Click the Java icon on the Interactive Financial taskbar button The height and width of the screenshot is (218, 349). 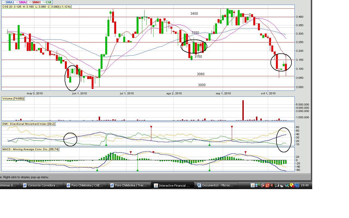coord(156,185)
